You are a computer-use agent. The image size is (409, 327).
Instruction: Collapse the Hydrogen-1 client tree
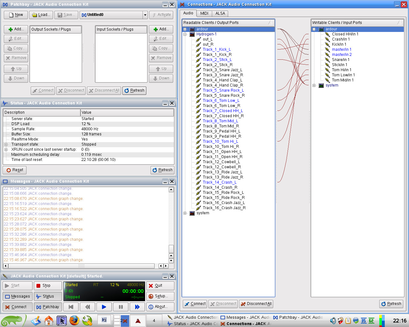[x=185, y=34]
